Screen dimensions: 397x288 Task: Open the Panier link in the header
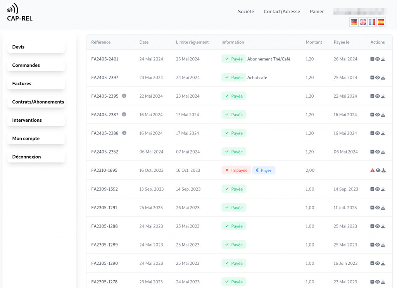pyautogui.click(x=317, y=12)
